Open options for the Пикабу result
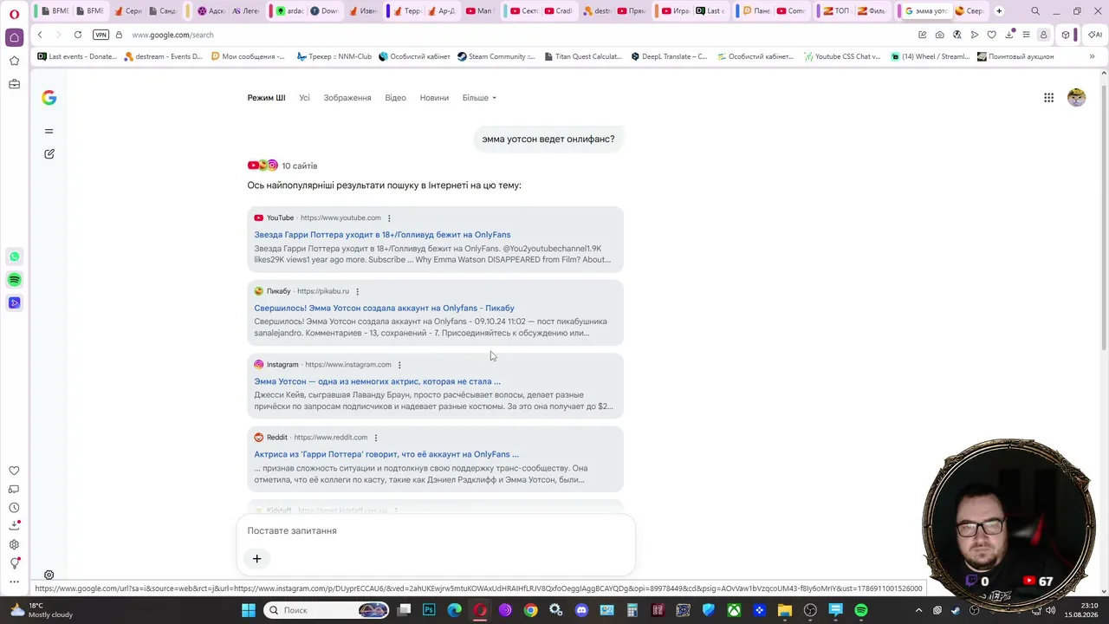Viewport: 1109px width, 624px height. [357, 292]
